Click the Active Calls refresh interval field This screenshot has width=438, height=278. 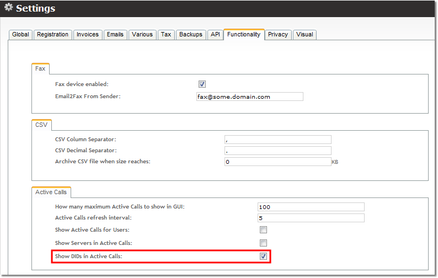click(x=311, y=218)
